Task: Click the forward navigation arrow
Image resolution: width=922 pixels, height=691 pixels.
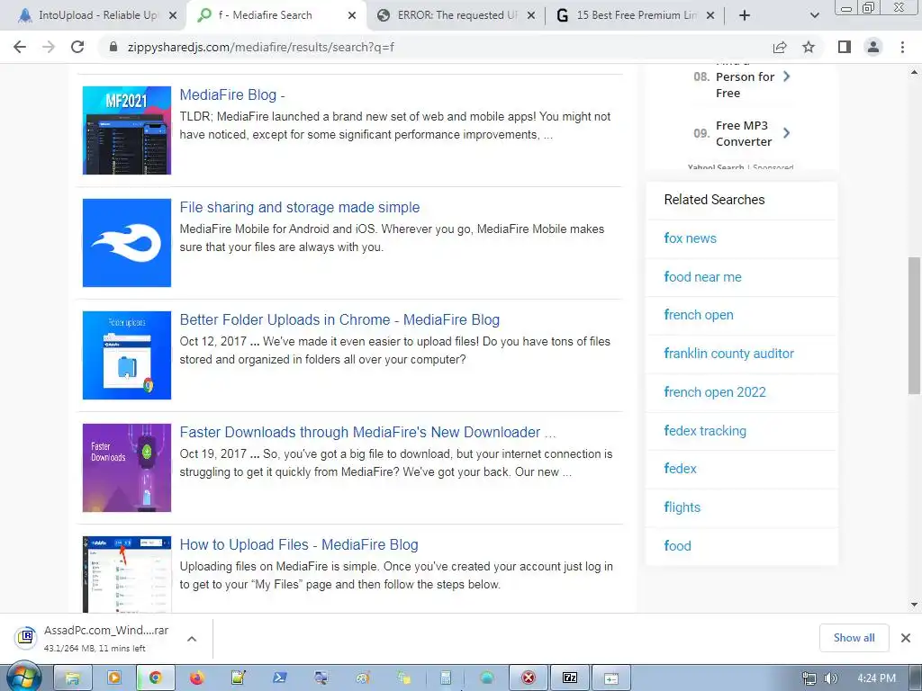Action: click(49, 47)
